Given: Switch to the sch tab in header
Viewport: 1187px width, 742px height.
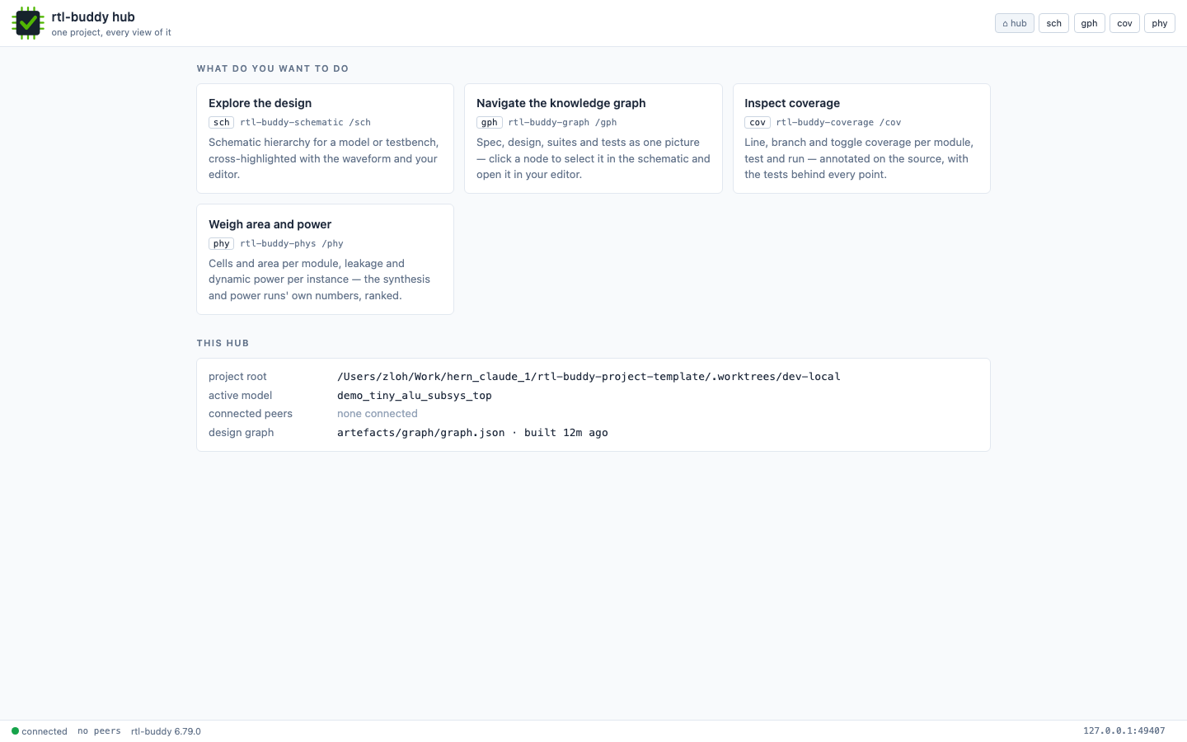Looking at the screenshot, I should pyautogui.click(x=1053, y=23).
